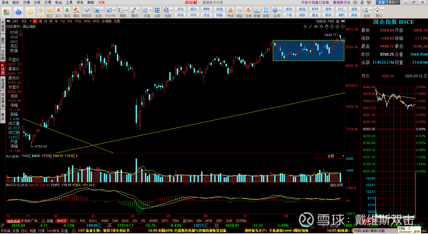Viewport: 428px width, 234px height.
Task: Click the 6762.65 low price label
Action: coord(41,147)
